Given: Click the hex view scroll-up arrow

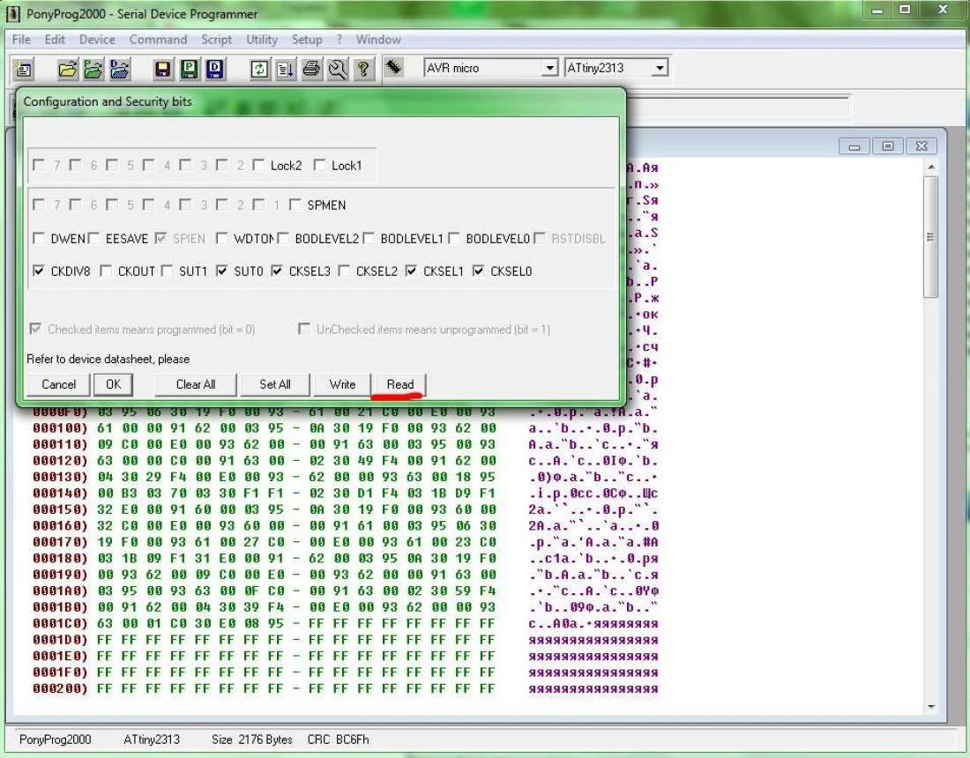Looking at the screenshot, I should [930, 167].
